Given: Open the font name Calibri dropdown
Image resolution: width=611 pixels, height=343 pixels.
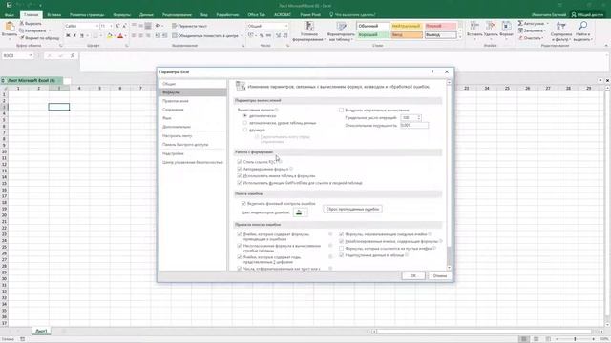Looking at the screenshot, I should click(x=97, y=26).
